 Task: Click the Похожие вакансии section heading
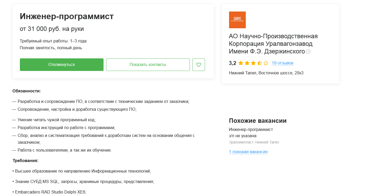point(258,121)
